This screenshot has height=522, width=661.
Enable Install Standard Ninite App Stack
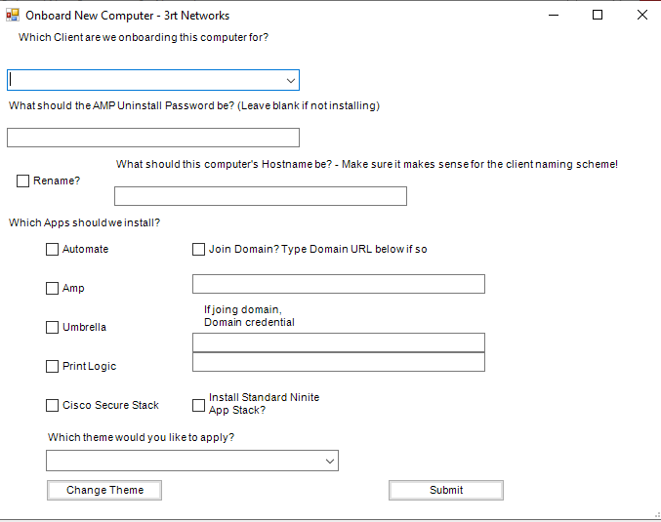[199, 405]
